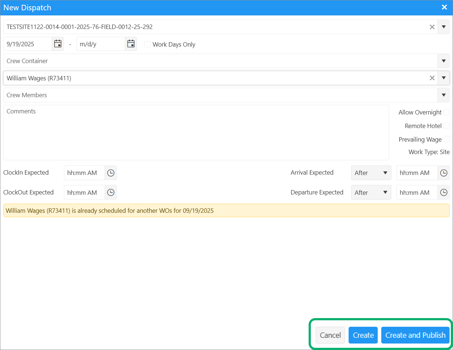Click the end date m/d/y field
453x350 pixels.
[x=101, y=44]
